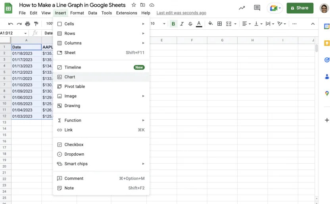Viewport: 330px width, 204px height.
Task: Open the account profile picture
Action: point(324,8)
